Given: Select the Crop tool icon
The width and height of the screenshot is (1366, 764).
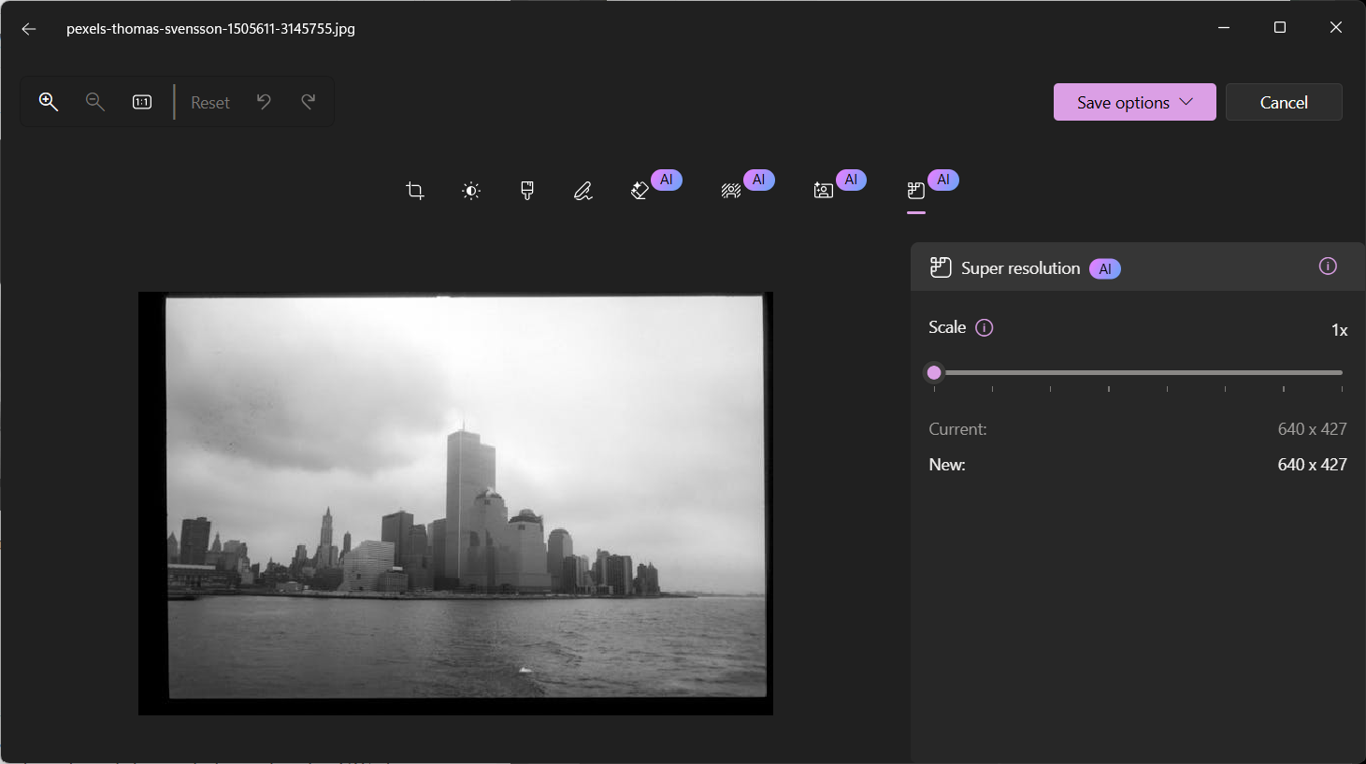Looking at the screenshot, I should tap(415, 191).
